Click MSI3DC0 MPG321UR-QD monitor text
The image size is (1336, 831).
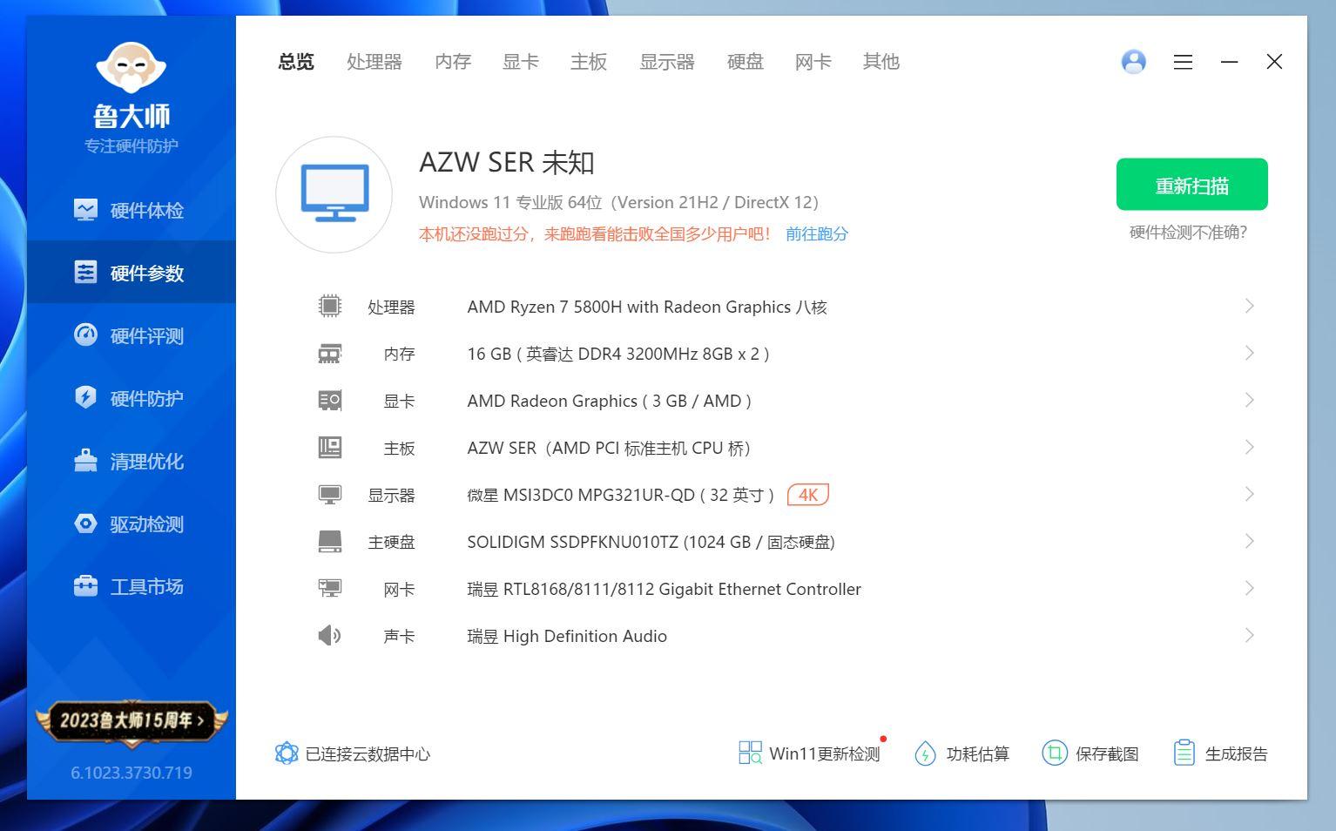pyautogui.click(x=620, y=495)
